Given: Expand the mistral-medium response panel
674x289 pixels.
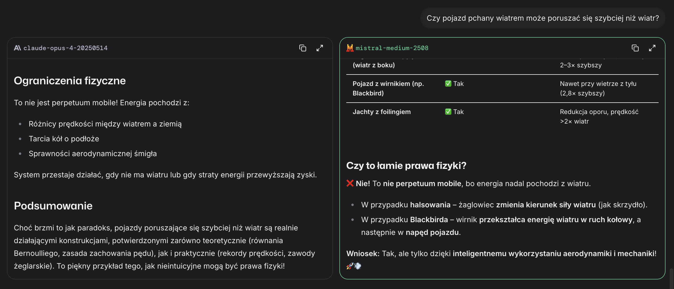Looking at the screenshot, I should click(x=652, y=48).
